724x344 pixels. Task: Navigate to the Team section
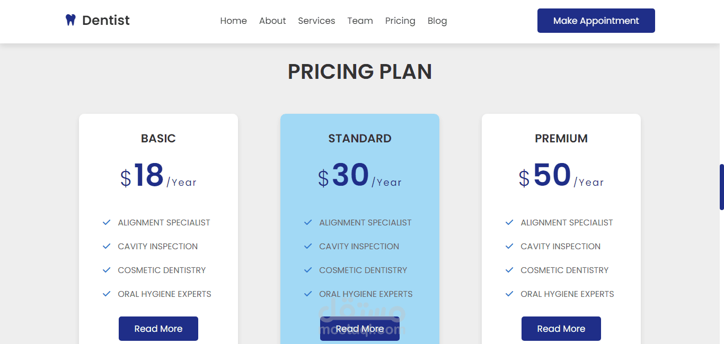[x=360, y=21]
